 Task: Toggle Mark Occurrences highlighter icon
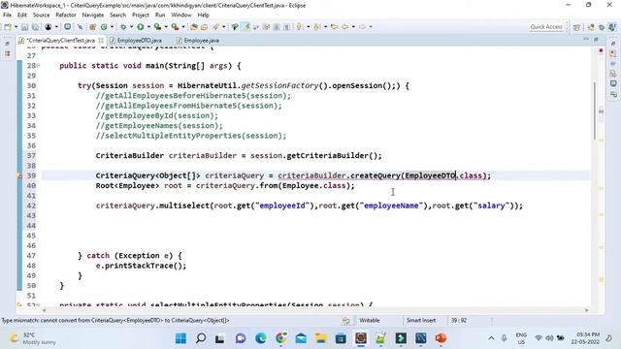[x=245, y=27]
